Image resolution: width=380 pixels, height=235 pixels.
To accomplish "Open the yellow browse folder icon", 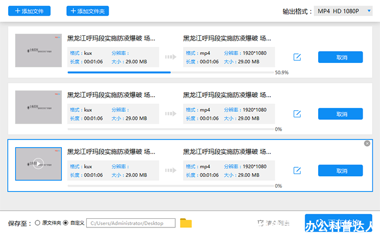I will pos(186,223).
